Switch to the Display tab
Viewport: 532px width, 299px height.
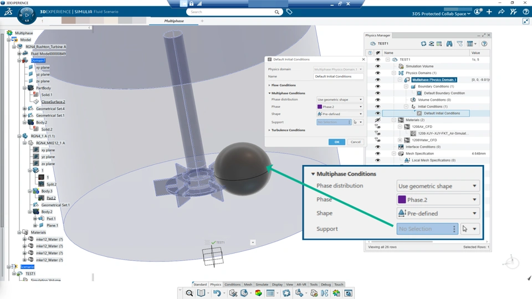point(277,285)
